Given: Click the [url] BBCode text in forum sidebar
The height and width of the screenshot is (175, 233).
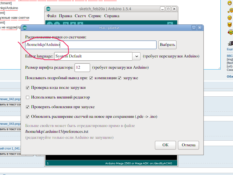Looking at the screenshot, I should point(229,66).
